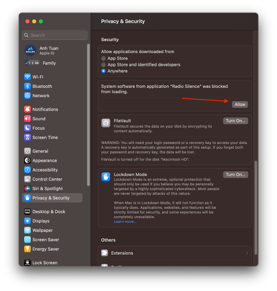Open the Family account section
The width and height of the screenshot is (277, 291).
click(49, 63)
